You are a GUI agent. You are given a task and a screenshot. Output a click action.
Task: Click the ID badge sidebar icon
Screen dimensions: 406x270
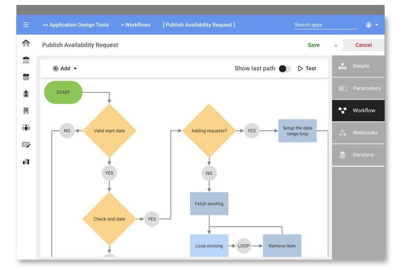coord(26,94)
